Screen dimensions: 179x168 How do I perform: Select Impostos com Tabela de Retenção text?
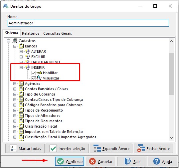pos(54,132)
